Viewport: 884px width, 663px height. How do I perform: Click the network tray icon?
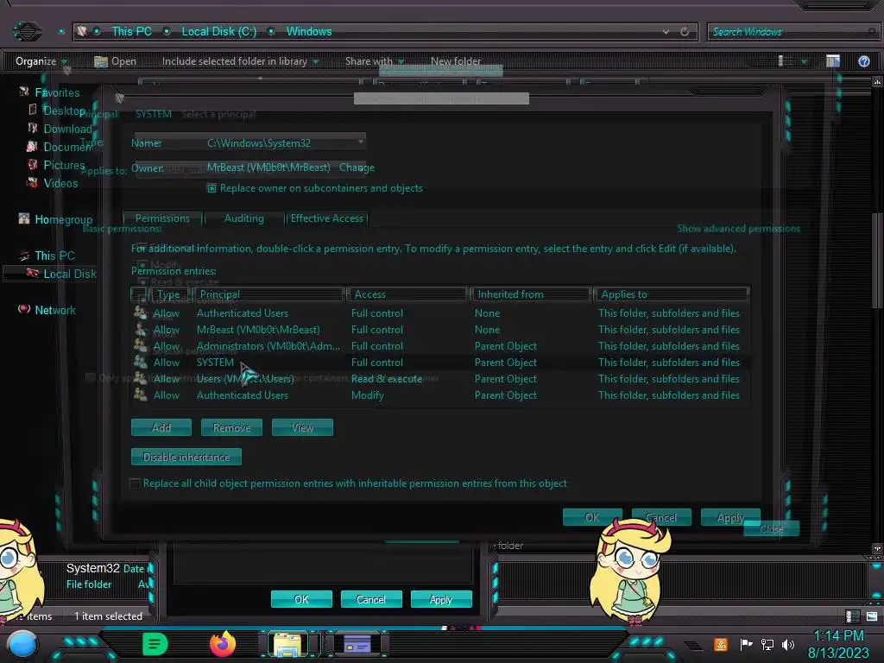(767, 644)
